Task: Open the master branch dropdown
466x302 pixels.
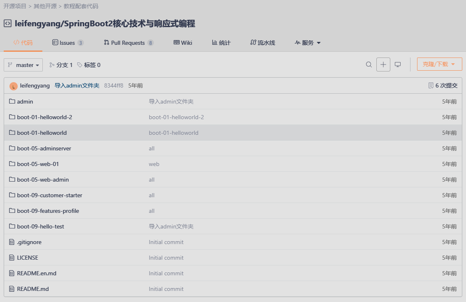Action: (x=23, y=65)
